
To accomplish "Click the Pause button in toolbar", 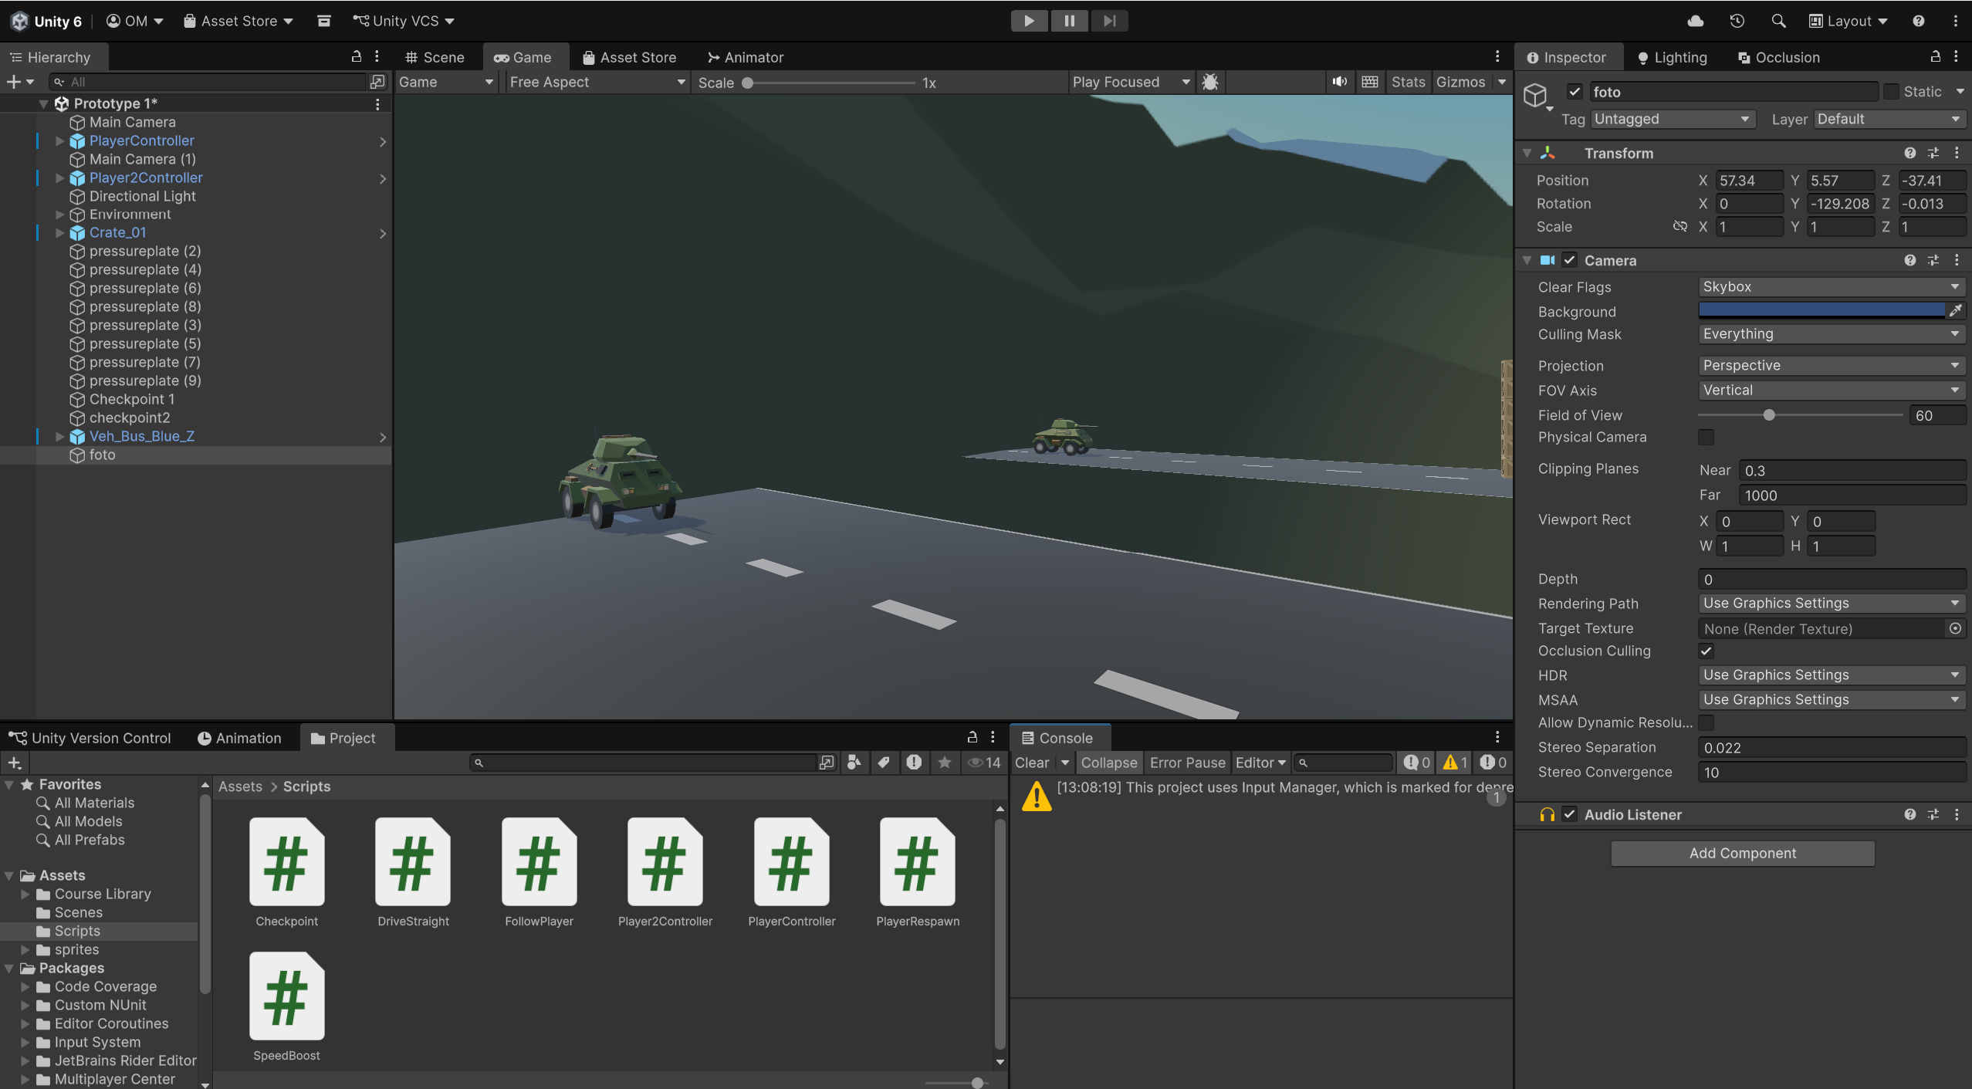I will [x=1069, y=21].
